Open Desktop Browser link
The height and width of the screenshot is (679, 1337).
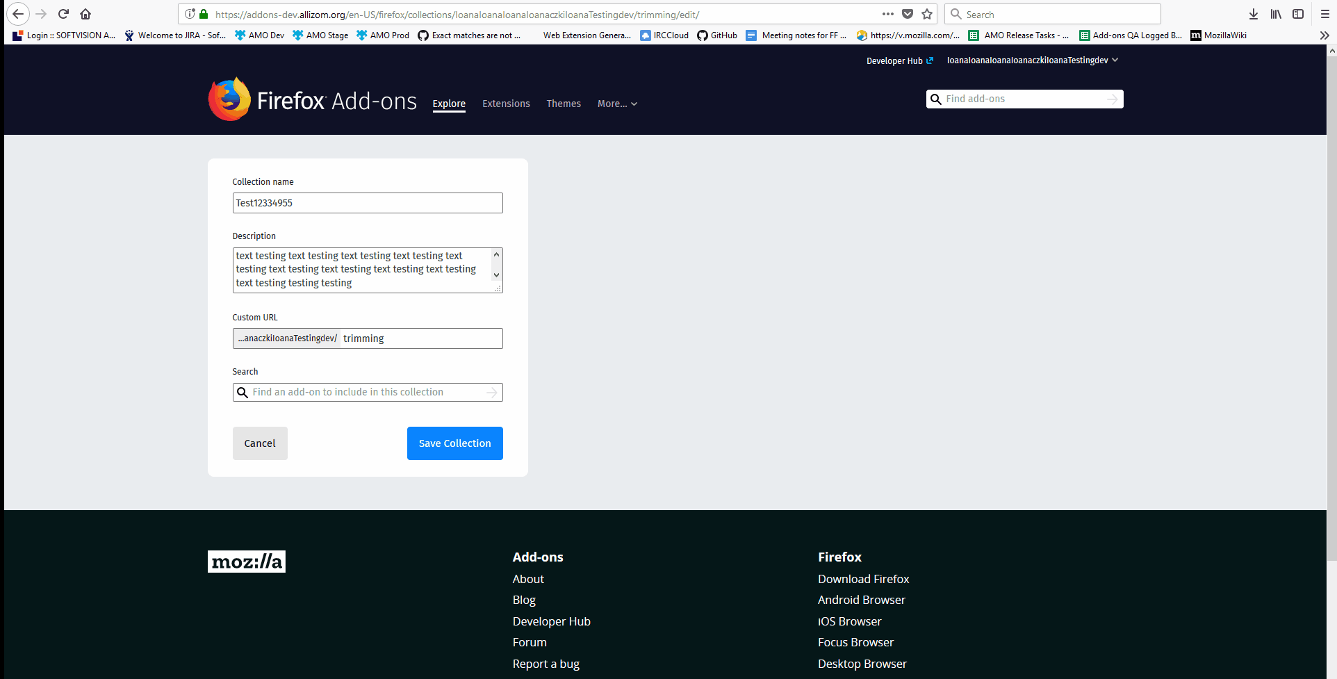[x=862, y=664]
